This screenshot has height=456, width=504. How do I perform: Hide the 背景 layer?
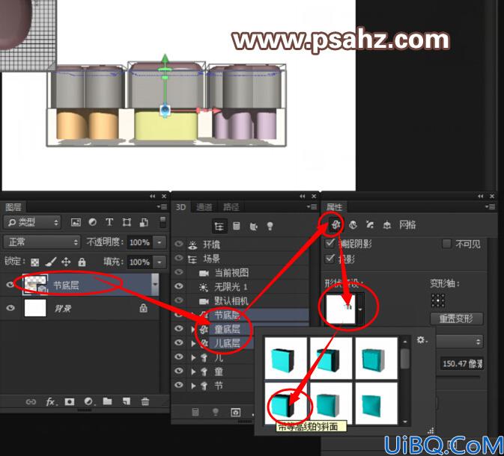coord(10,308)
